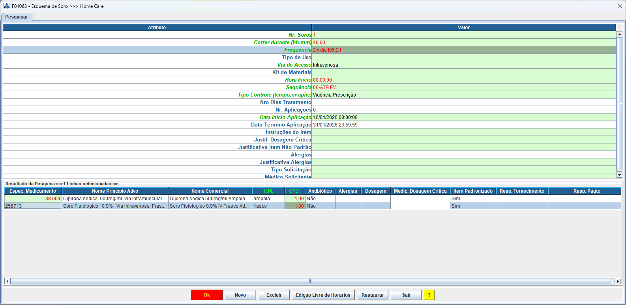Click the Sair button
This screenshot has width=626, height=305.
coord(406,295)
